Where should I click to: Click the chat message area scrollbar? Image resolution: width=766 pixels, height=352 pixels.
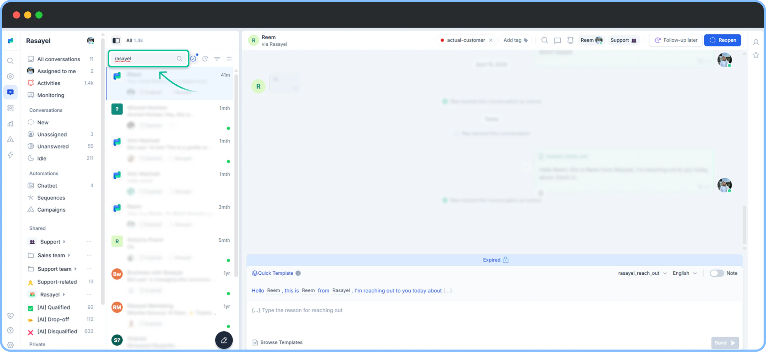744,224
